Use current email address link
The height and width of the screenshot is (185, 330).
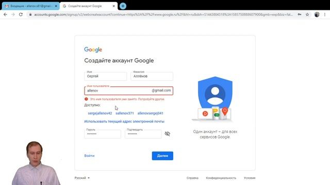click(x=124, y=121)
